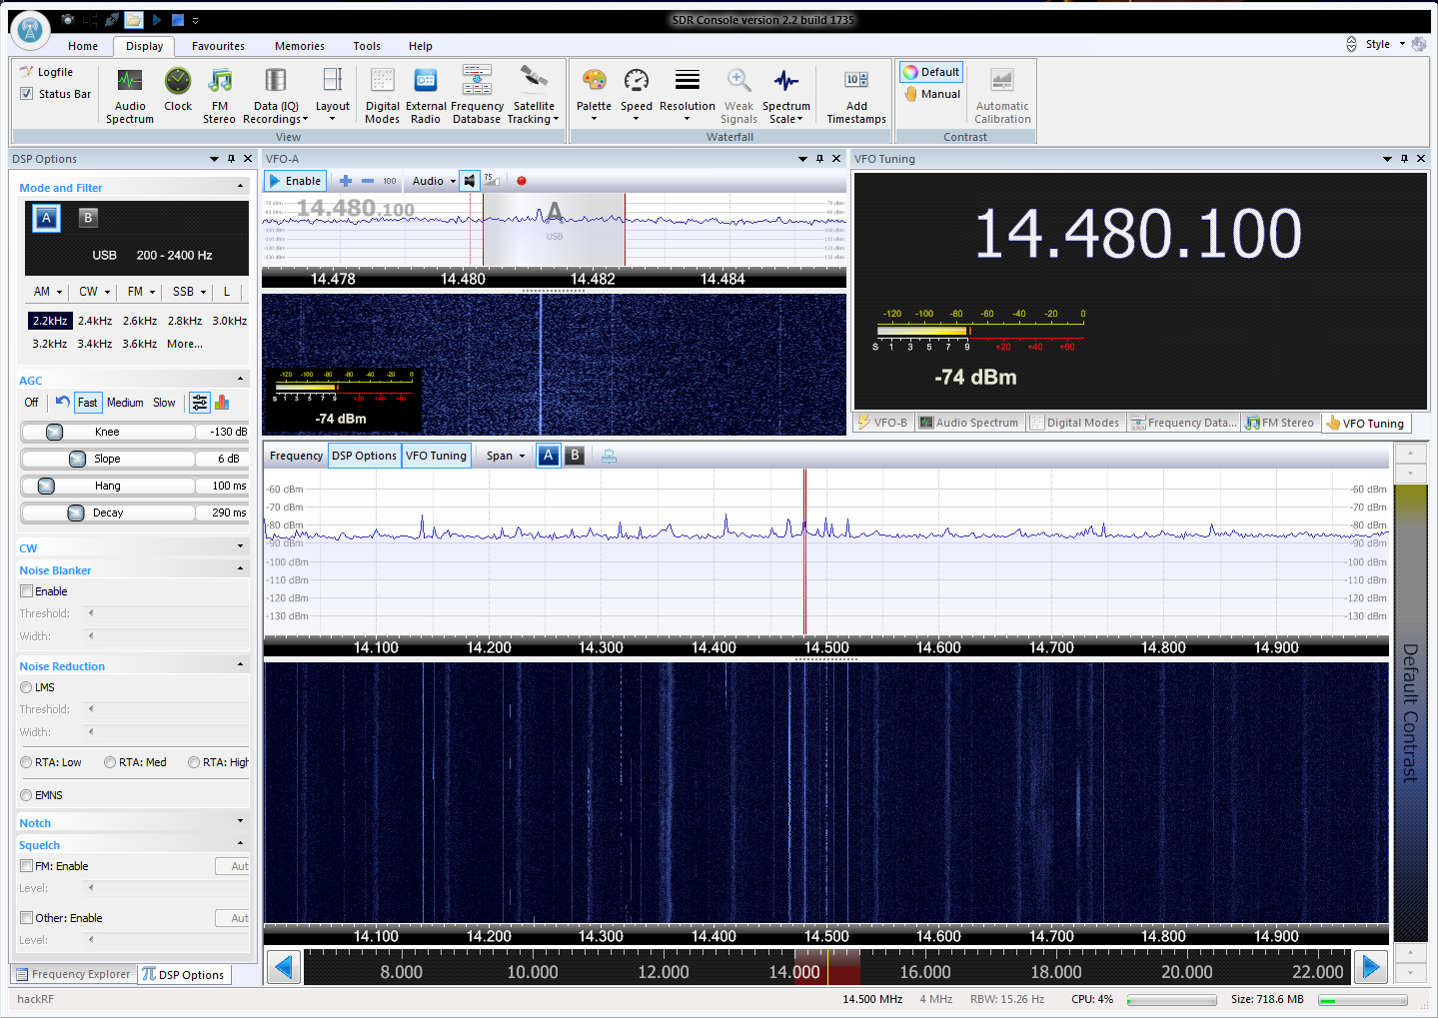Enable the Noise Blanker checkbox
The height and width of the screenshot is (1018, 1438).
pyautogui.click(x=27, y=591)
